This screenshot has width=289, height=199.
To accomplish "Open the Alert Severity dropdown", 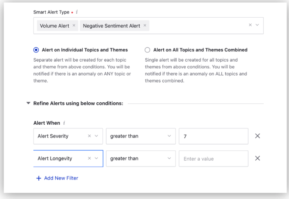I will (96, 136).
